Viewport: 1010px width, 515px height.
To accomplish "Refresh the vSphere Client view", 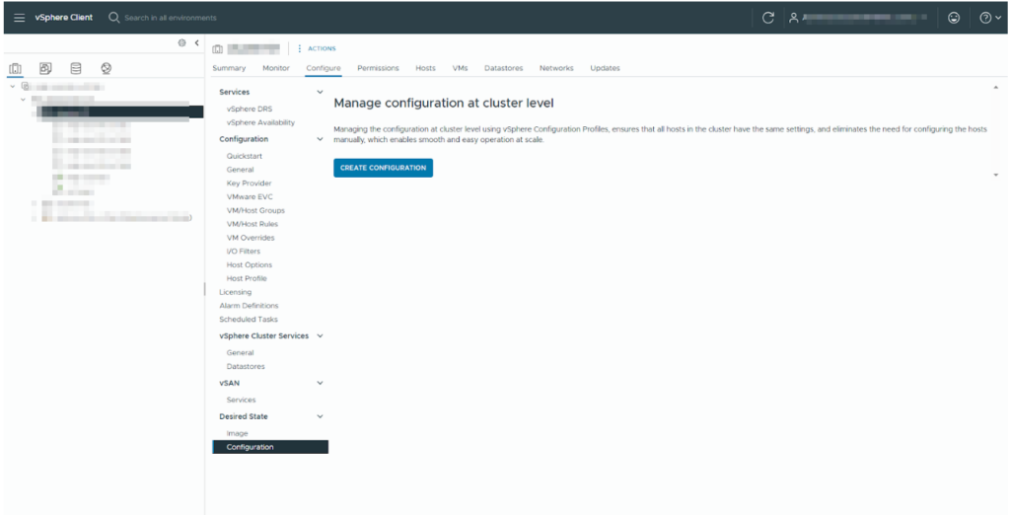I will pos(767,18).
